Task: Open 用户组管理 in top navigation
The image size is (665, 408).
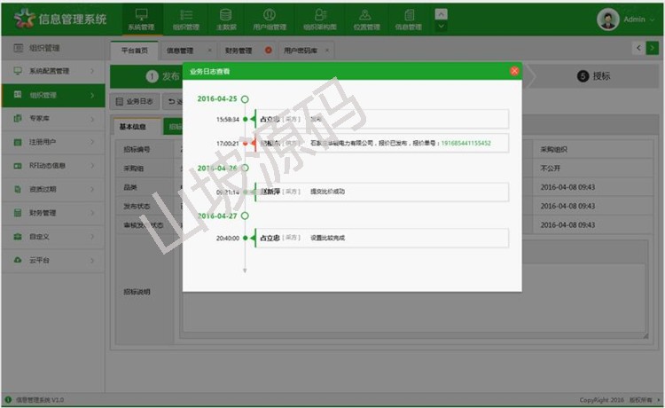Action: pos(270,20)
